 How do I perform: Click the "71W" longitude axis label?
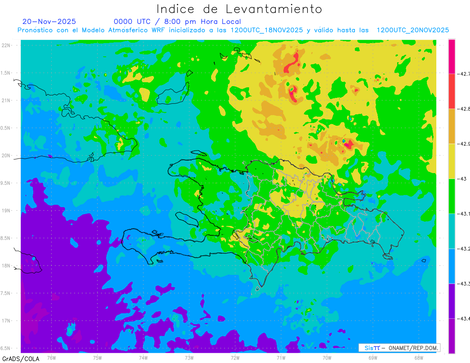(281, 358)
